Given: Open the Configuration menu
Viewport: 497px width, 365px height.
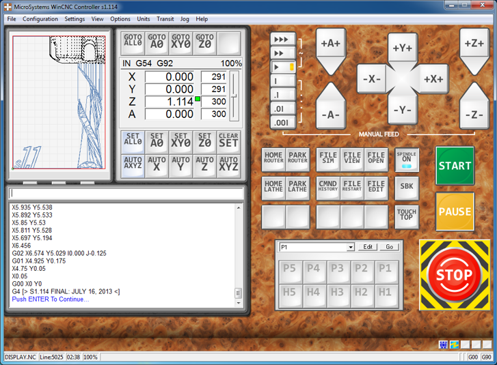Looking at the screenshot, I should tap(40, 19).
